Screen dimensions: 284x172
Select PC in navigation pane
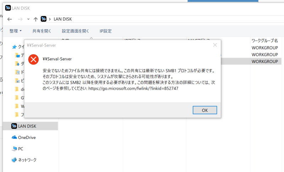(x=21, y=149)
